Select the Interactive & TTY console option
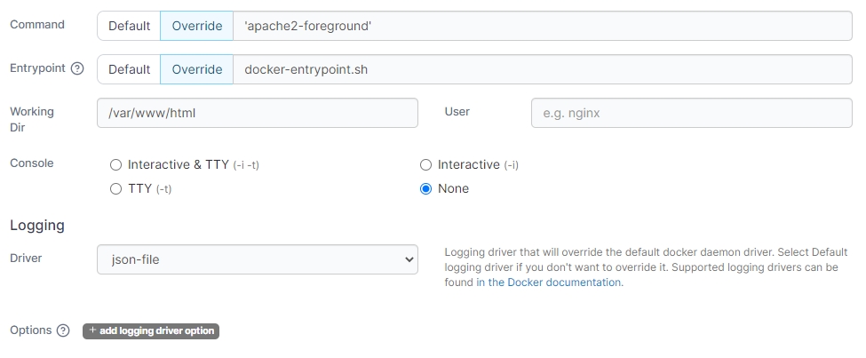This screenshot has height=358, width=866. [115, 165]
